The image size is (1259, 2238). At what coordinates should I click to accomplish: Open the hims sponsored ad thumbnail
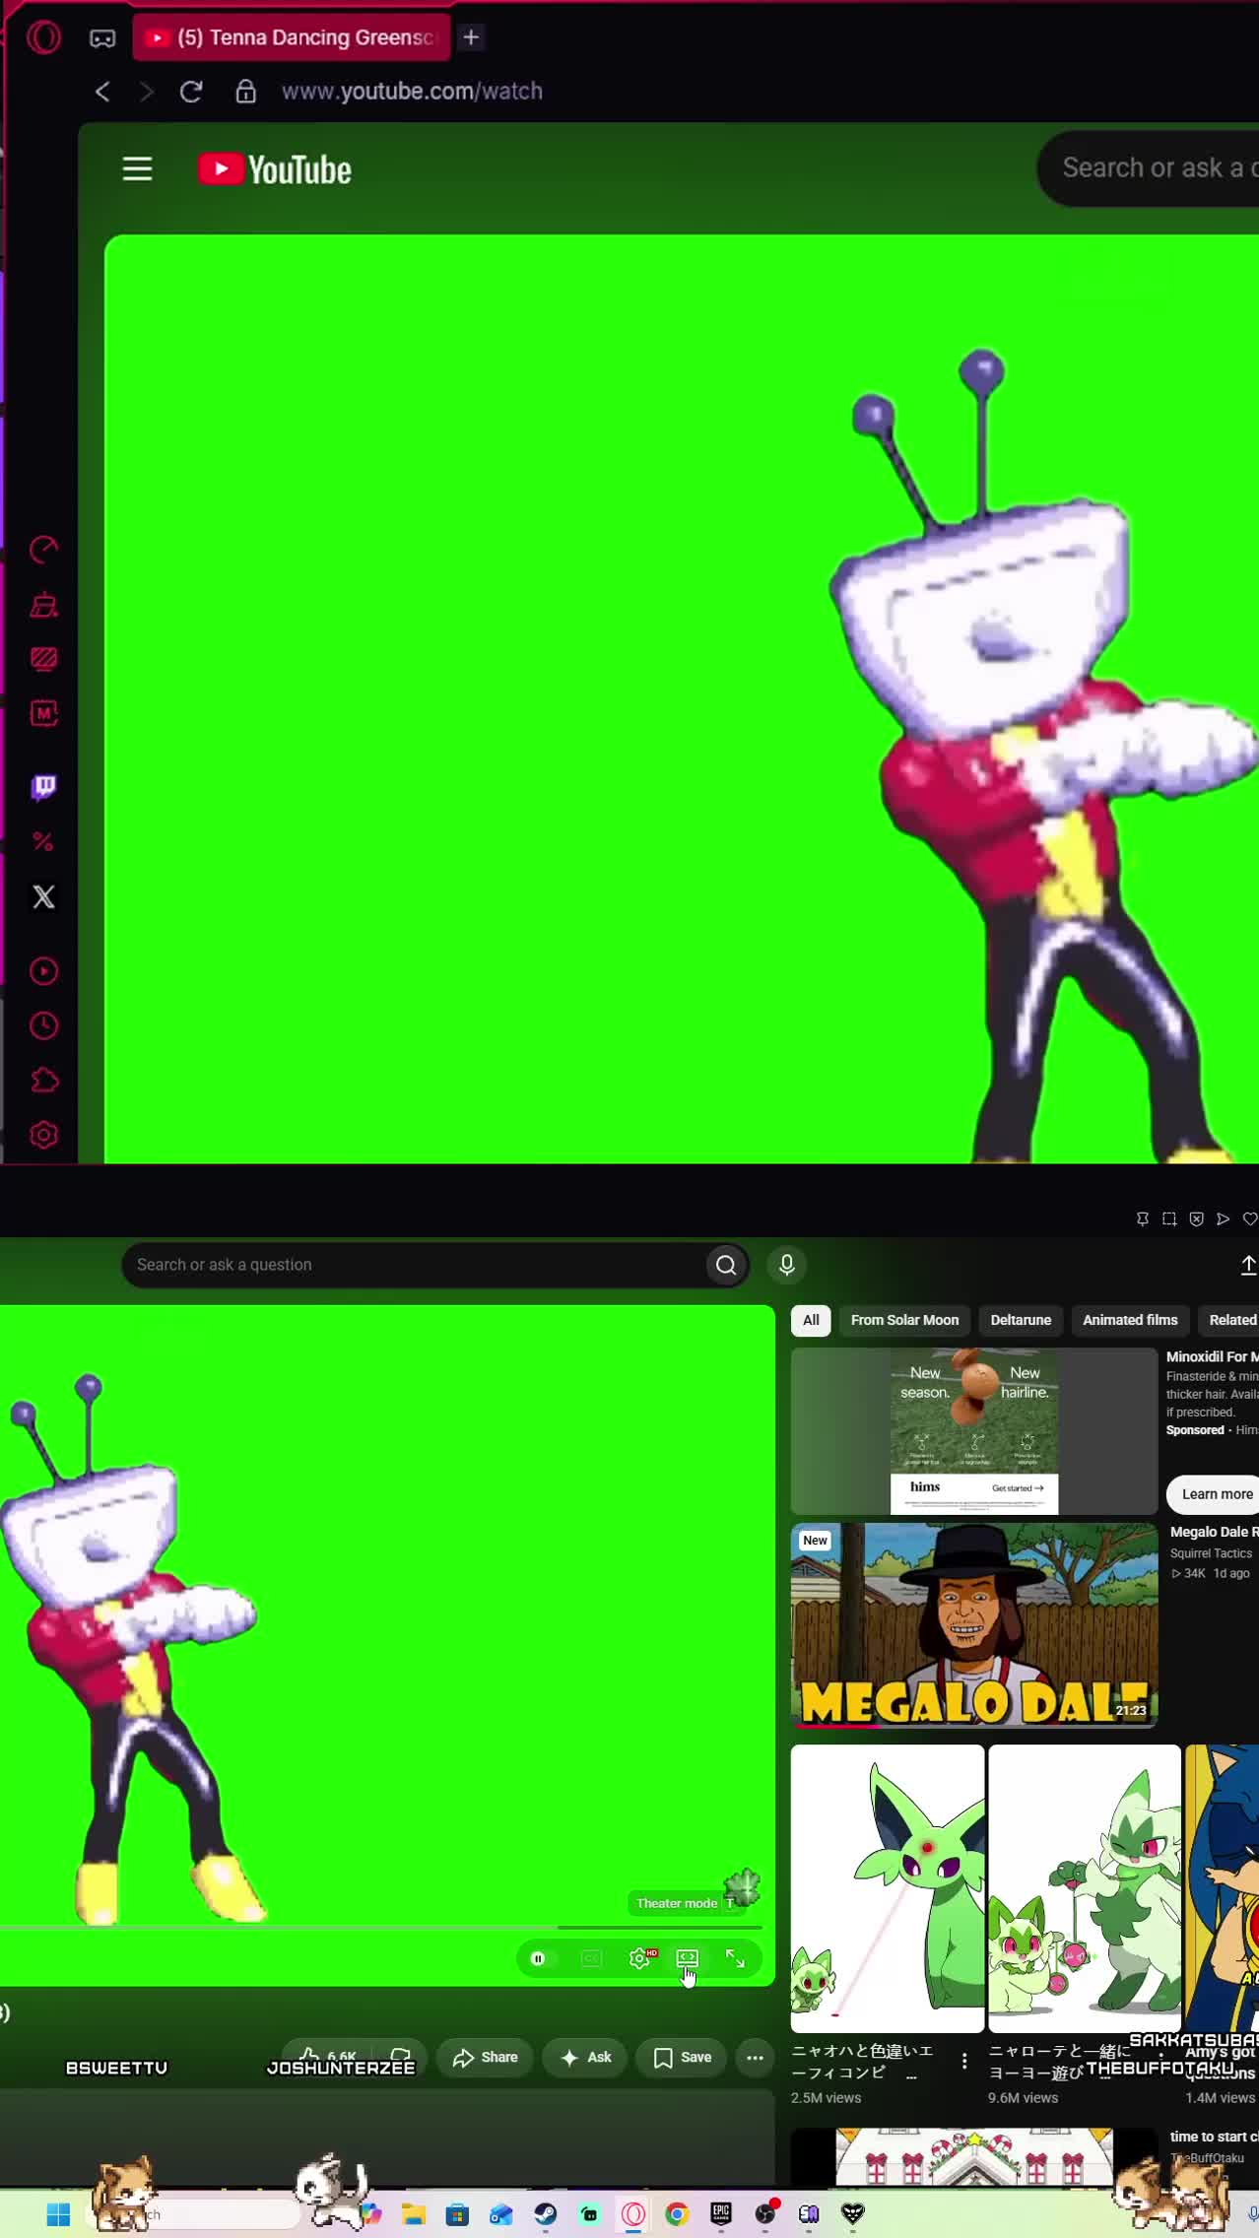(x=973, y=1430)
